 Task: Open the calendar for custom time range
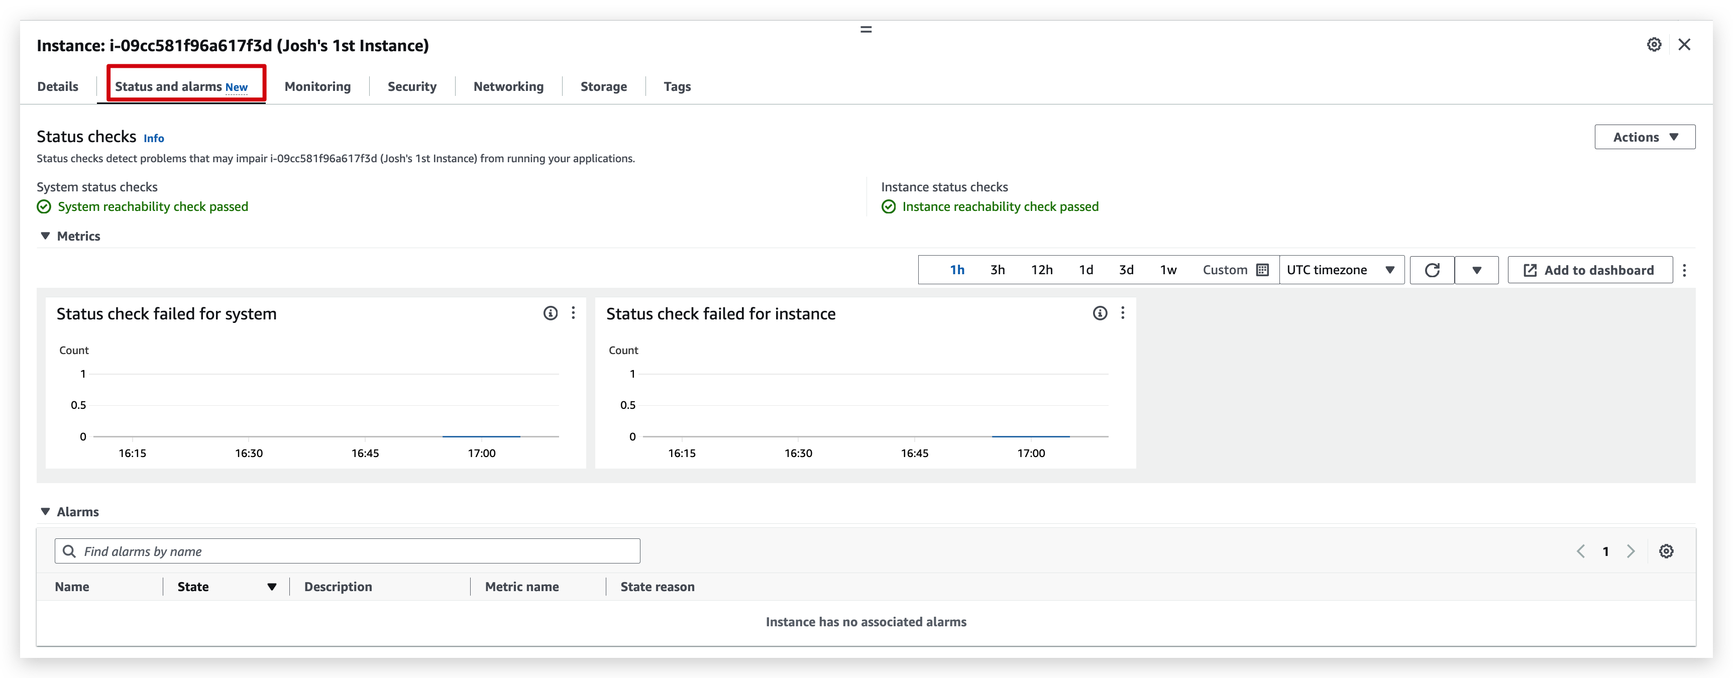click(x=1262, y=269)
